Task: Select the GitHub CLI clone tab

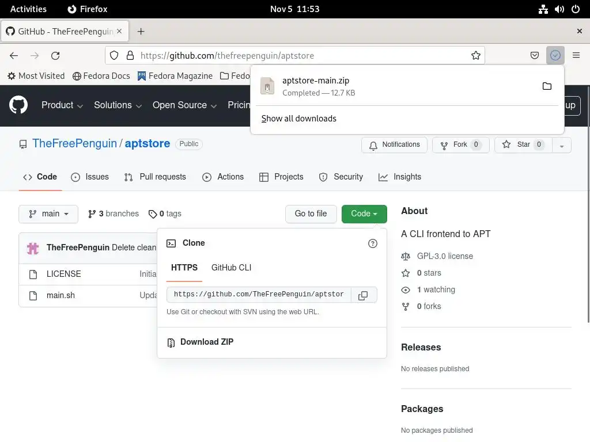Action: click(x=231, y=268)
